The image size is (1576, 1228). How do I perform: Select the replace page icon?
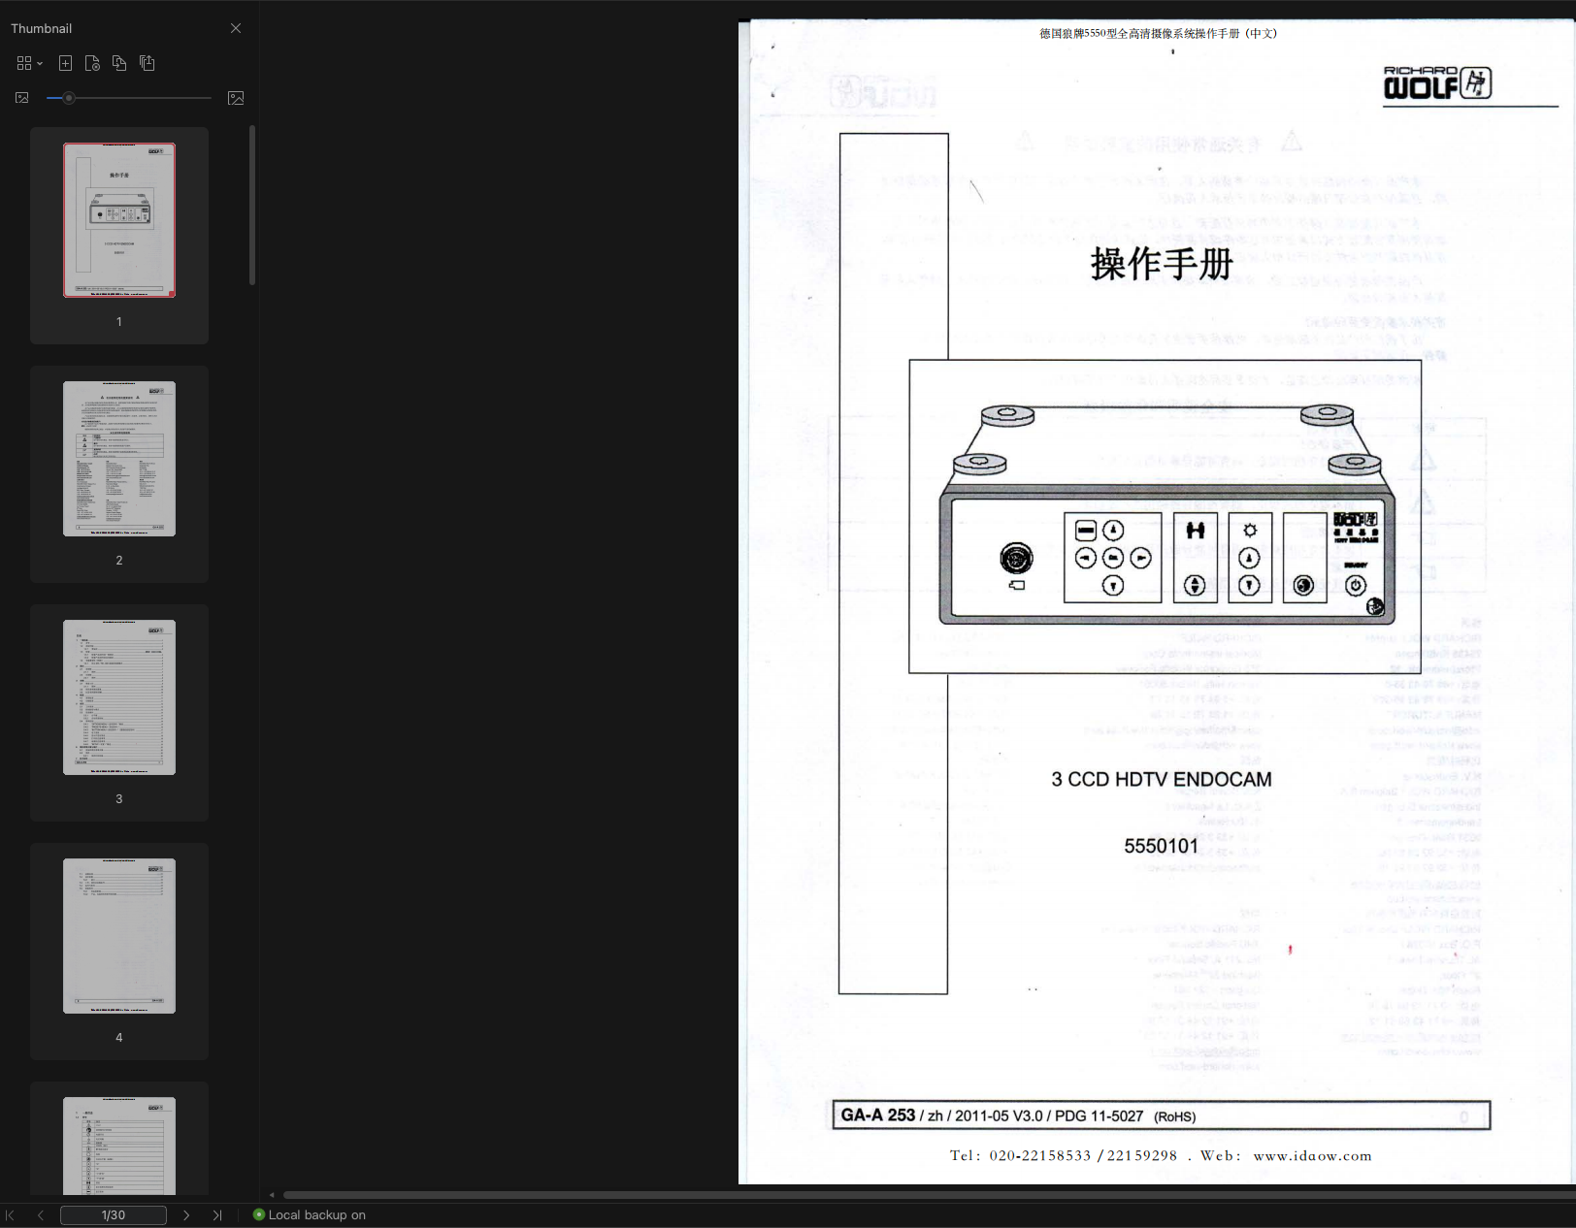coord(93,63)
